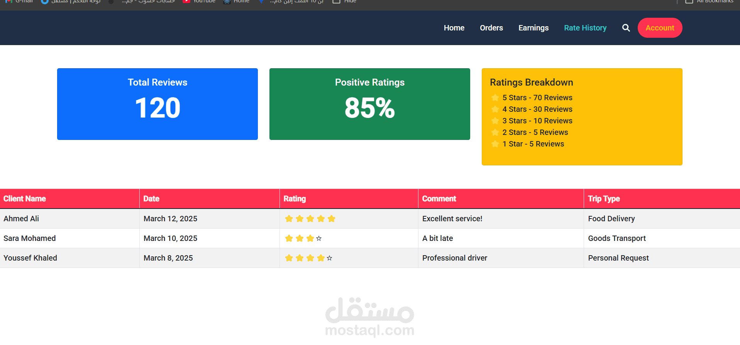740x345 pixels.
Task: Click the 2 Stars - 5 Reviews text
Action: (x=535, y=132)
